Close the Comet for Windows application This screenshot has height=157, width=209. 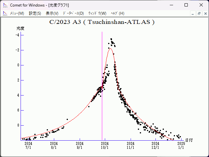click(x=201, y=5)
